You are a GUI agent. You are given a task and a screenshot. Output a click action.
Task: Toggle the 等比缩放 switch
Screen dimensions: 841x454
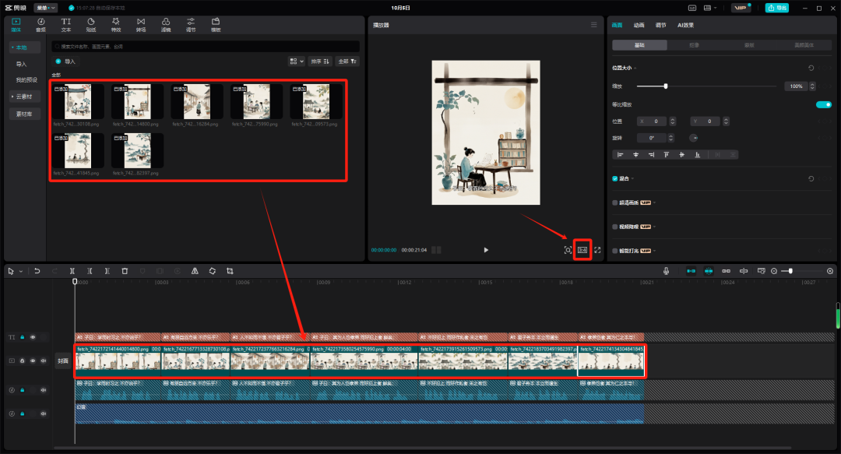(823, 104)
